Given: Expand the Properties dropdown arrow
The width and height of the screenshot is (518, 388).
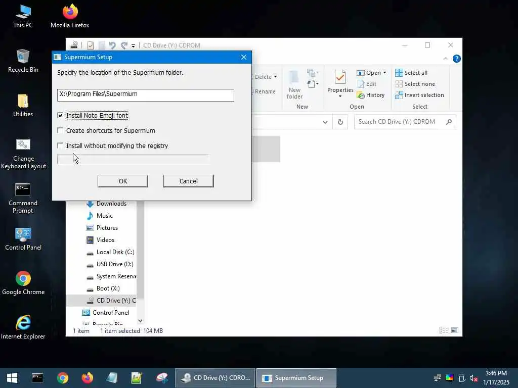Looking at the screenshot, I should coord(340,96).
